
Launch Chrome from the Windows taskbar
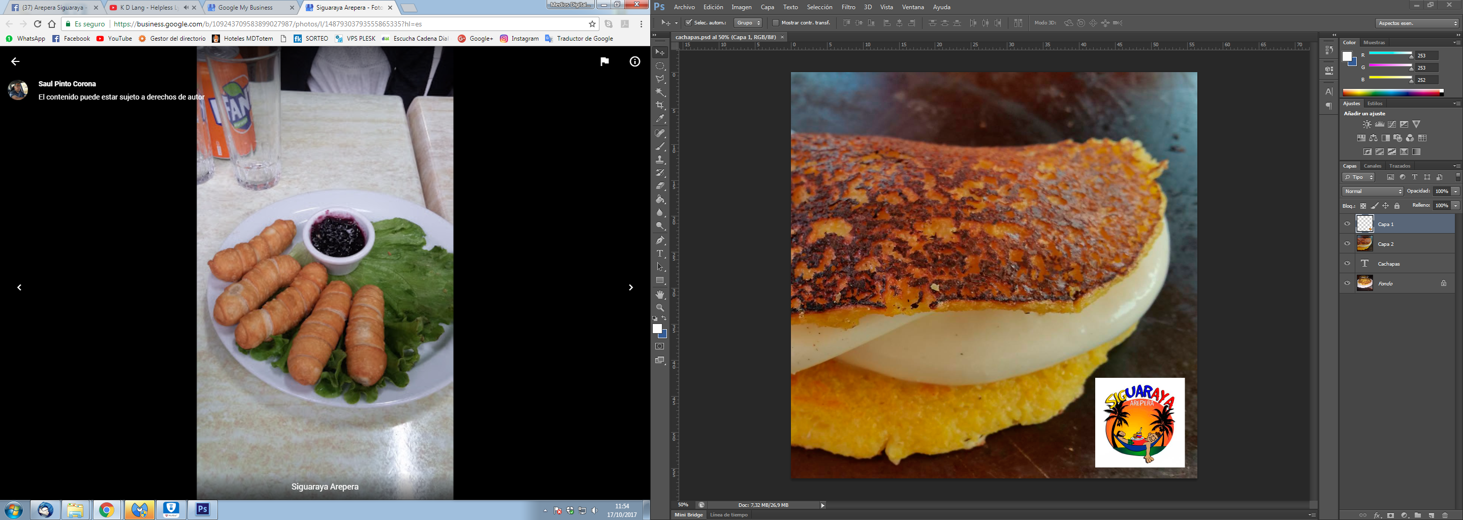pyautogui.click(x=106, y=510)
